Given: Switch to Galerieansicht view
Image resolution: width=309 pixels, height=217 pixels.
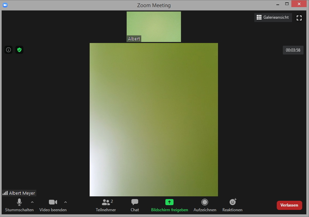Looking at the screenshot, I should 273,18.
